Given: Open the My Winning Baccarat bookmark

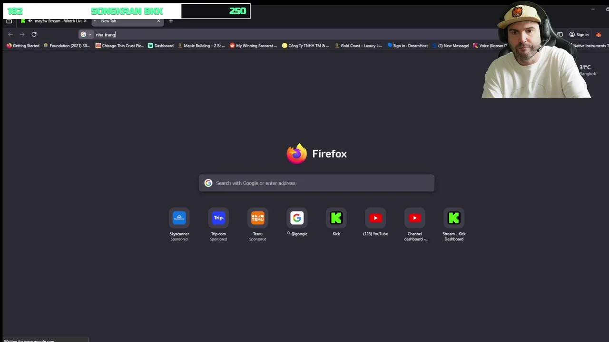Looking at the screenshot, I should click(253, 46).
